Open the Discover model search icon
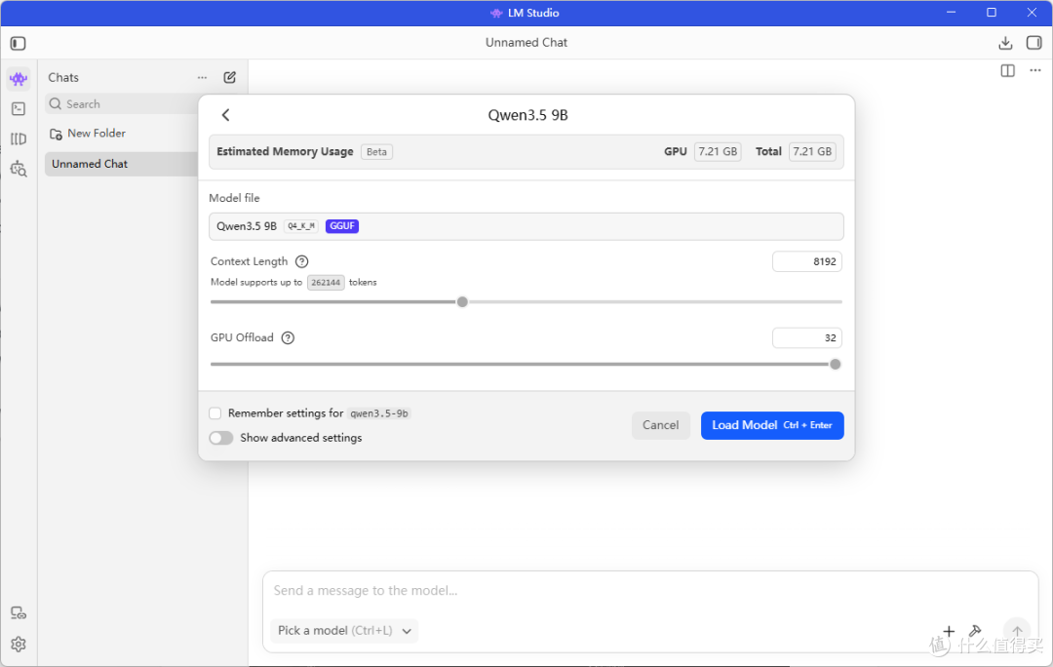The width and height of the screenshot is (1053, 667). click(x=19, y=169)
